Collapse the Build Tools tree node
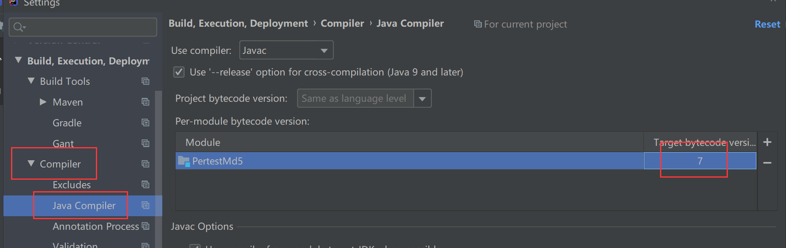This screenshot has width=786, height=248. (x=31, y=81)
